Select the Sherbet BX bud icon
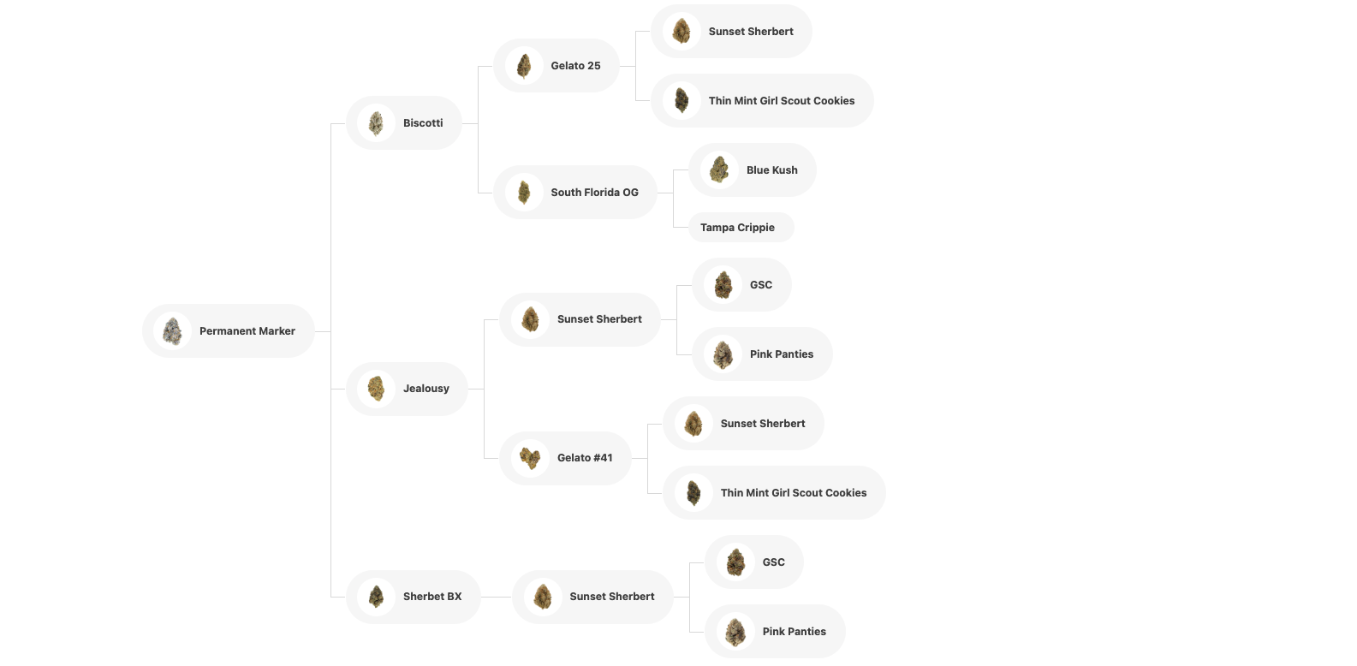Image resolution: width=1357 pixels, height=666 pixels. (377, 597)
